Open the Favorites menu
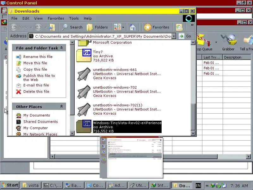Screen dimensions: 253x190 point(56,18)
